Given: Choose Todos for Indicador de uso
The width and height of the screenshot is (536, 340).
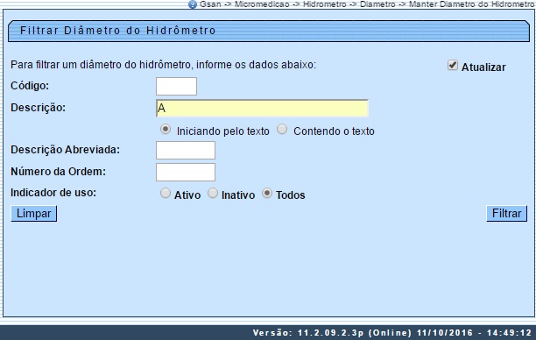Looking at the screenshot, I should 267,194.
